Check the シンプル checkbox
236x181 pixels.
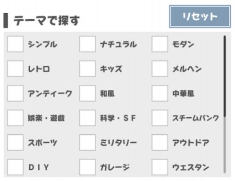click(x=15, y=44)
